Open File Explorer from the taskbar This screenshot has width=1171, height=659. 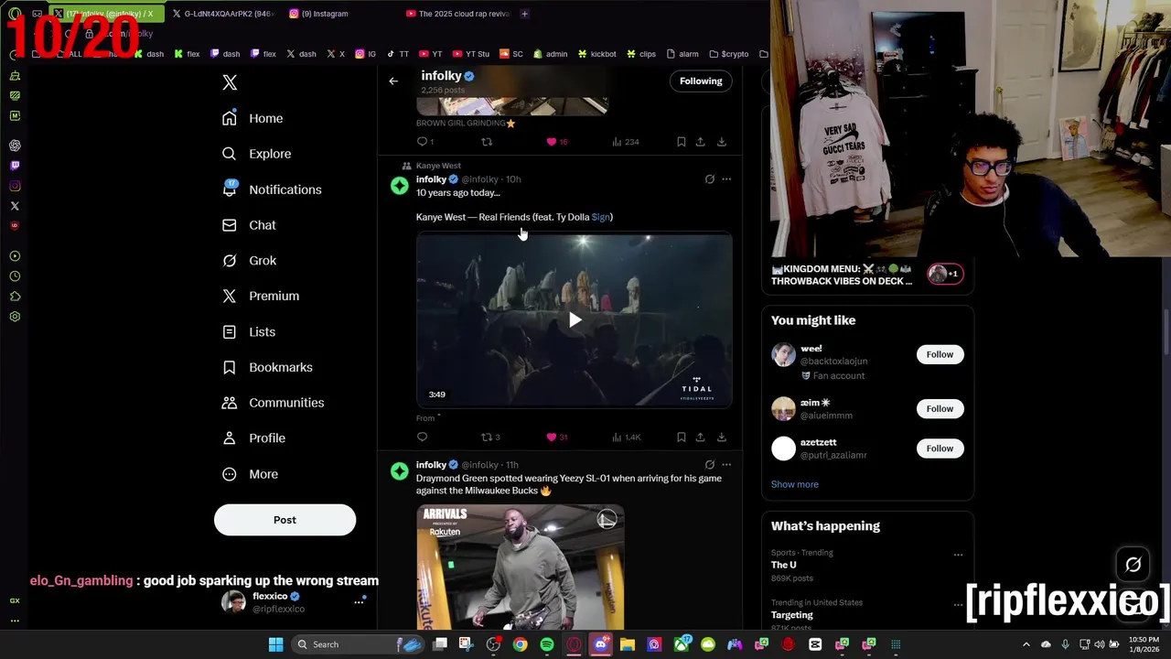(628, 644)
